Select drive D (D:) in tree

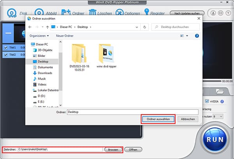[x=41, y=96]
